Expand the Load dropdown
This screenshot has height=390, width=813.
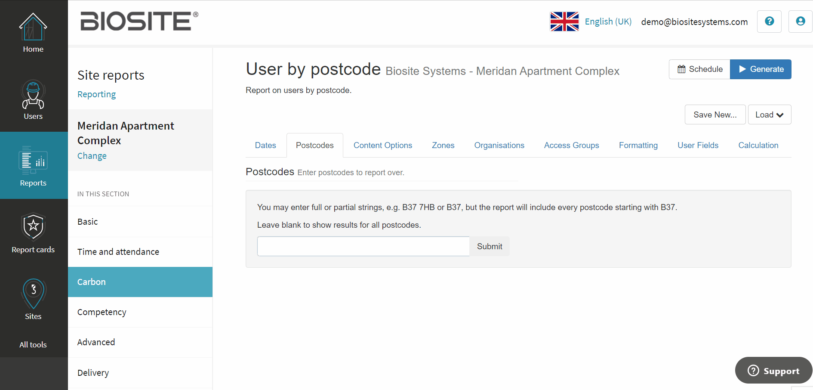(x=769, y=115)
